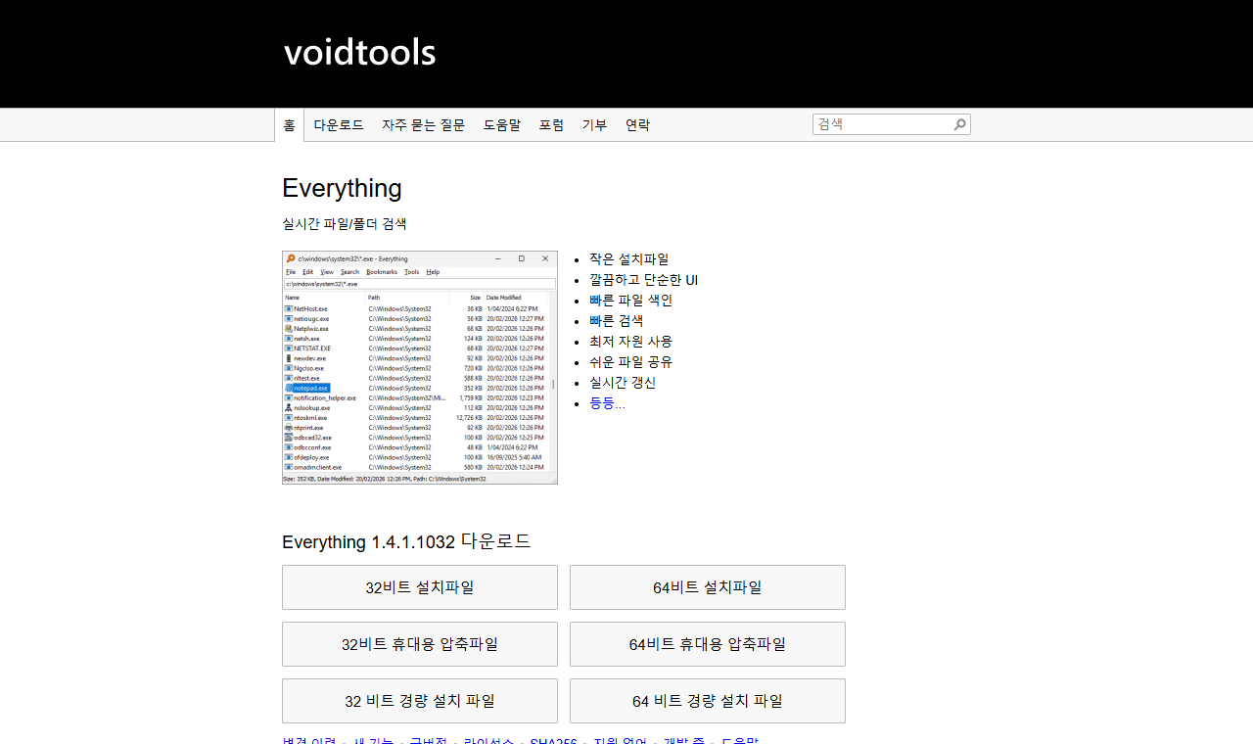Click the 쉬운 파일 공유 bullet text
Screen dimensions: 1253x744
(630, 362)
